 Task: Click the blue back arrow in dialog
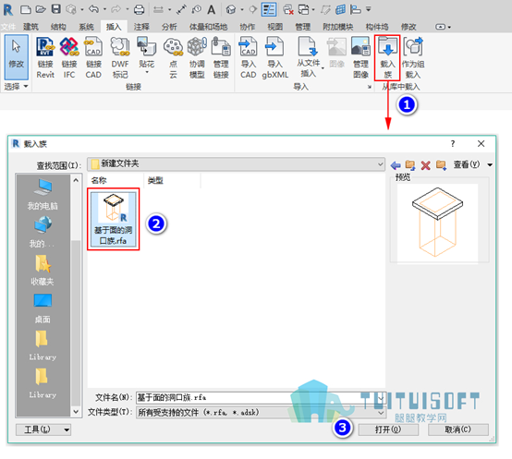click(396, 165)
